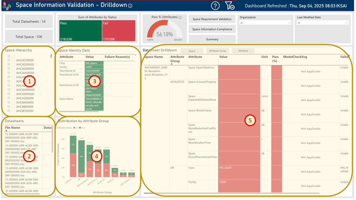The width and height of the screenshot is (356, 200).
Task: Check the AHCBB00000 box in Space Hierarchy
Action: point(13,107)
